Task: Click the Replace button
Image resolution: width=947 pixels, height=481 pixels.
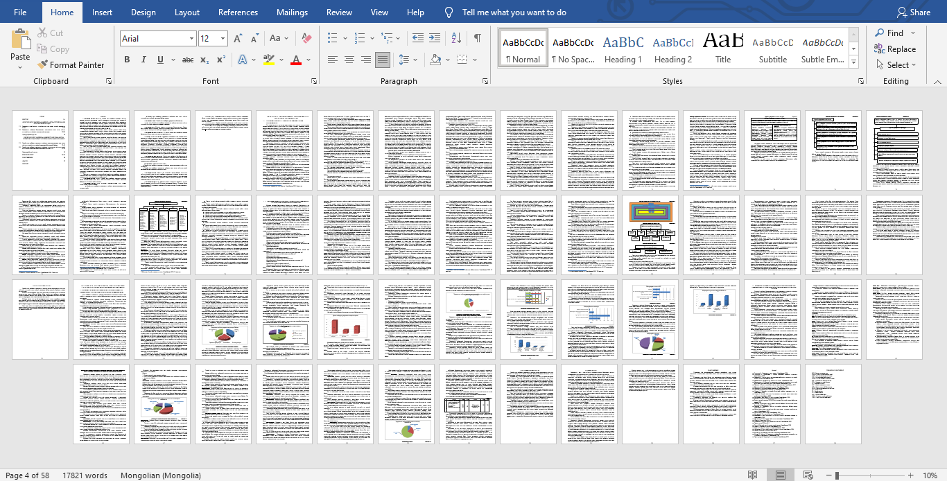Action: pos(895,49)
